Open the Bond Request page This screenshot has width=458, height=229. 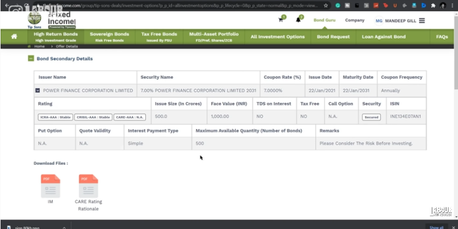[333, 36]
